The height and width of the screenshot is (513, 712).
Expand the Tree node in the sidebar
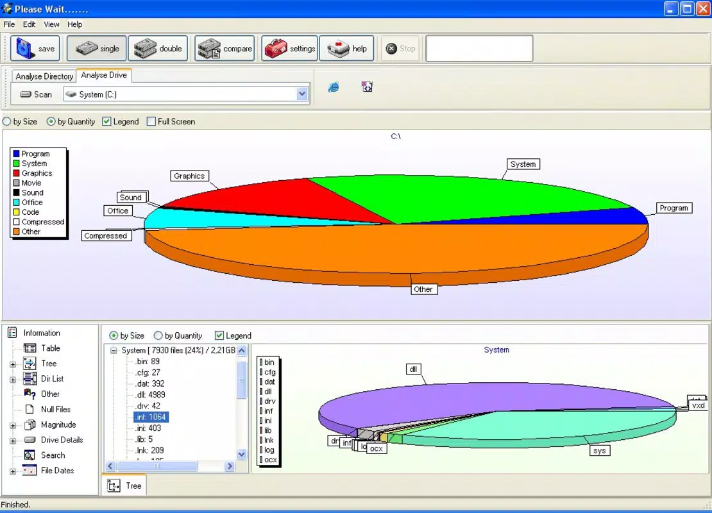pyautogui.click(x=13, y=364)
